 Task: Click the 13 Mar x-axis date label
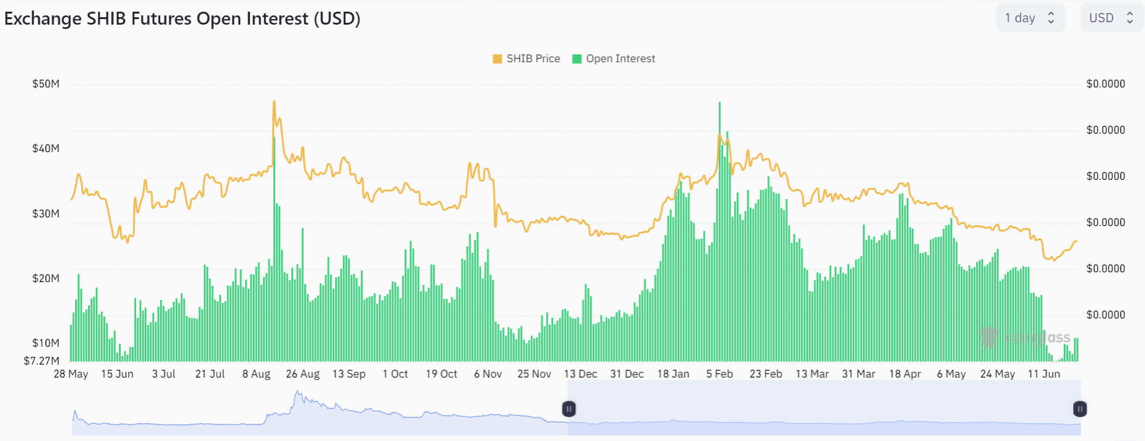click(812, 374)
